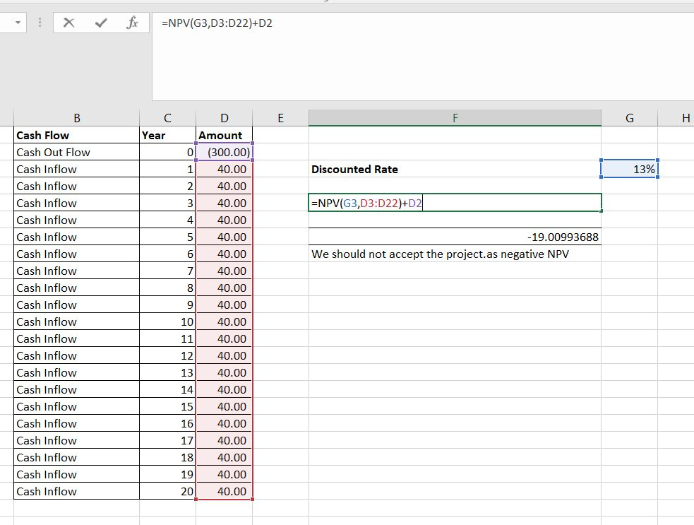Expand the Name Box dropdown arrow

click(x=17, y=23)
